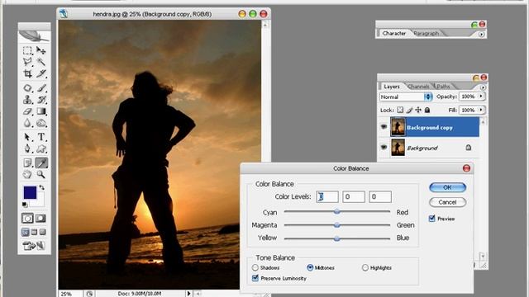529x297 pixels.
Task: Open the Normal blend mode dropdown
Action: (406, 97)
